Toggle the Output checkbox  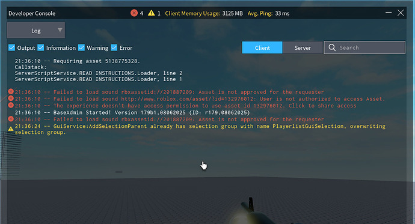[x=11, y=47]
